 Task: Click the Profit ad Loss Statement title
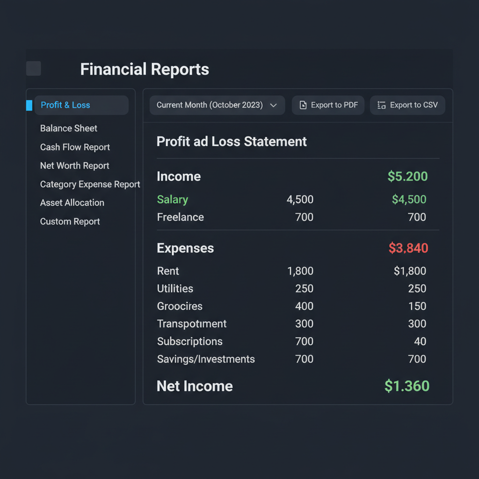tap(232, 141)
